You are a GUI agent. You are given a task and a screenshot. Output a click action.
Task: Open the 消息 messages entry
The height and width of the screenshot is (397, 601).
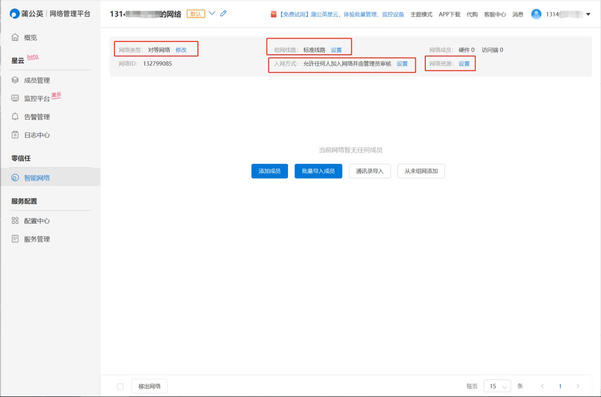[x=517, y=14]
